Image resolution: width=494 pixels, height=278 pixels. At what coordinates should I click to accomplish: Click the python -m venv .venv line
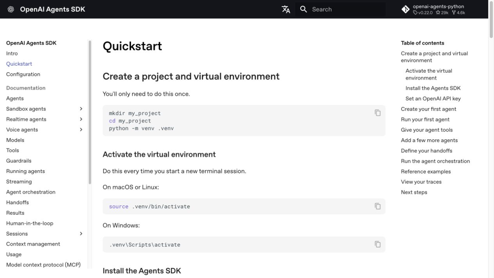(x=141, y=128)
